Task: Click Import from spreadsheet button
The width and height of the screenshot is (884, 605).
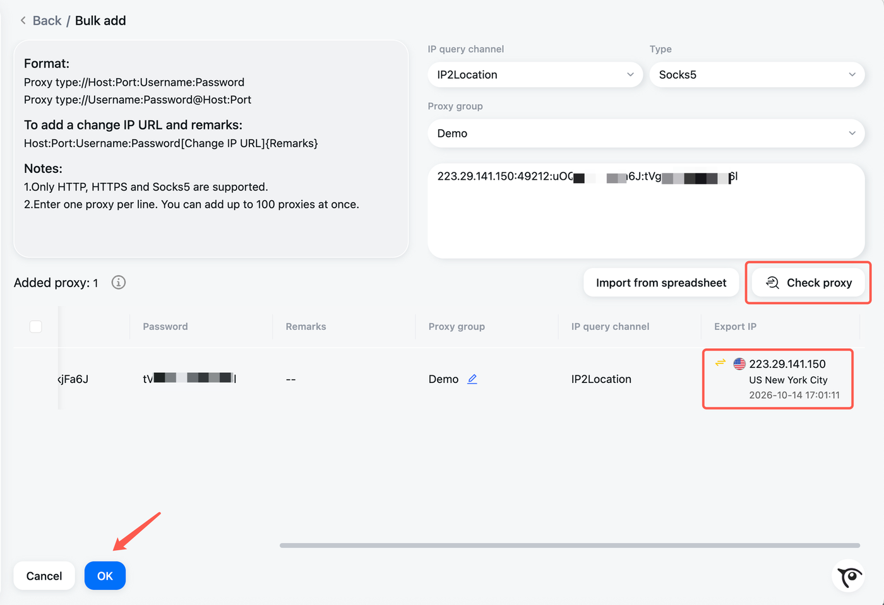Action: pyautogui.click(x=661, y=283)
